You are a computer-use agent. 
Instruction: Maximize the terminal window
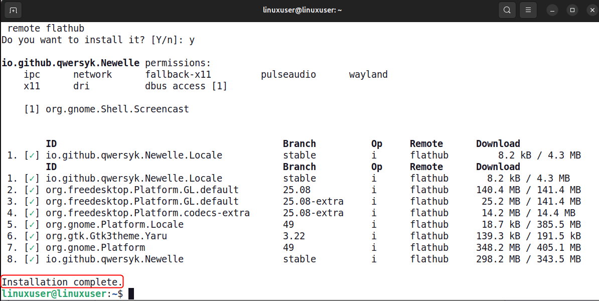572,10
